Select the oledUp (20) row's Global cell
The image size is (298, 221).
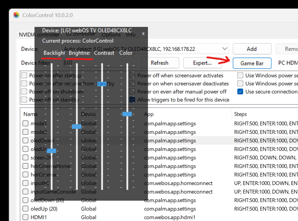[89, 209]
